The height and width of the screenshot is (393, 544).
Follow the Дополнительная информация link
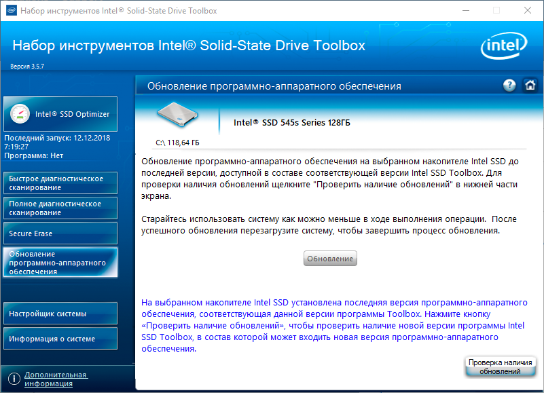(56, 379)
